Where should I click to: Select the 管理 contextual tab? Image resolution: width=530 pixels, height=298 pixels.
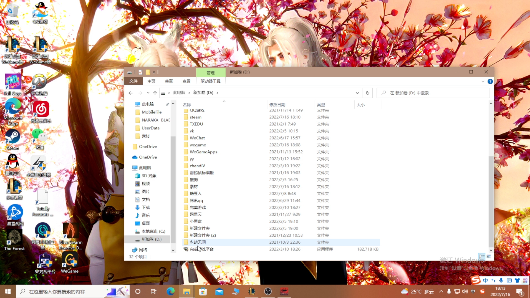click(x=211, y=72)
